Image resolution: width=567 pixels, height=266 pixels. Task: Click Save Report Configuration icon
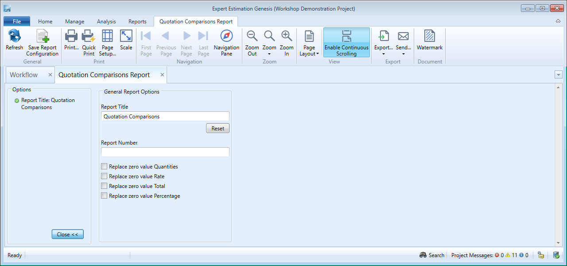point(42,37)
